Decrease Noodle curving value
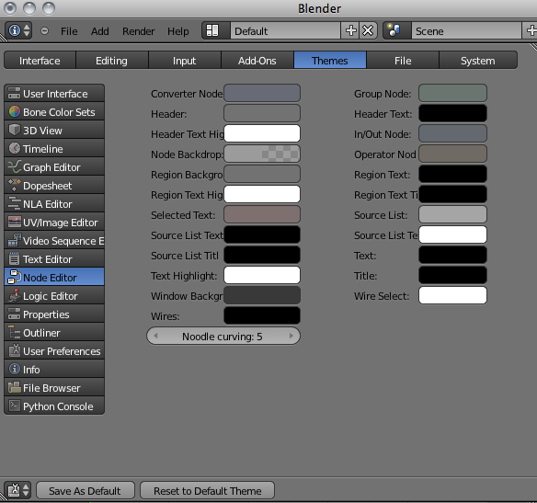The height and width of the screenshot is (503, 537). click(155, 336)
